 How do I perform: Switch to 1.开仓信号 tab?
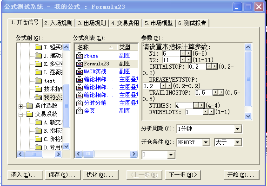25,22
